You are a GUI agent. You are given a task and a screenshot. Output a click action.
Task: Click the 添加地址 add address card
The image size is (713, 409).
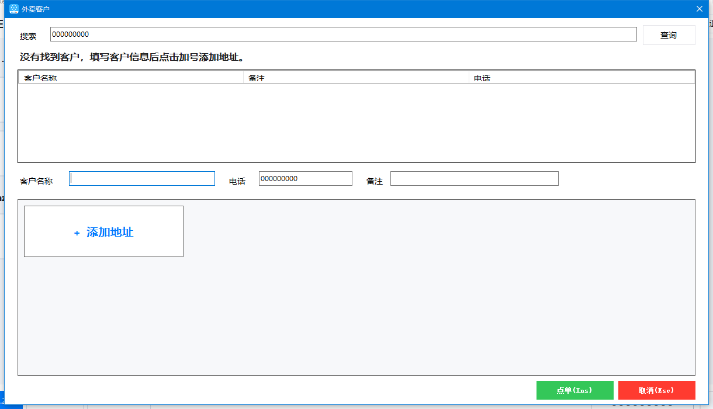click(103, 231)
